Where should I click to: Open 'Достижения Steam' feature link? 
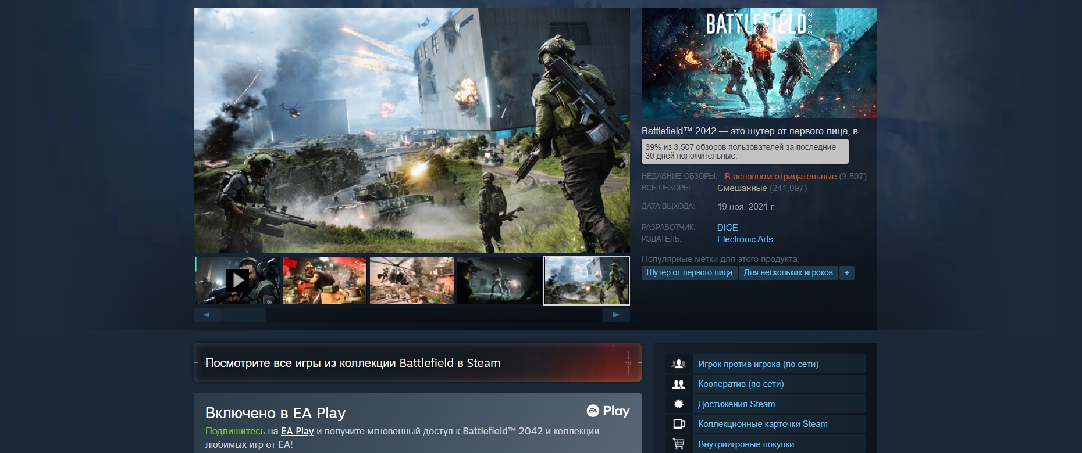(736, 404)
